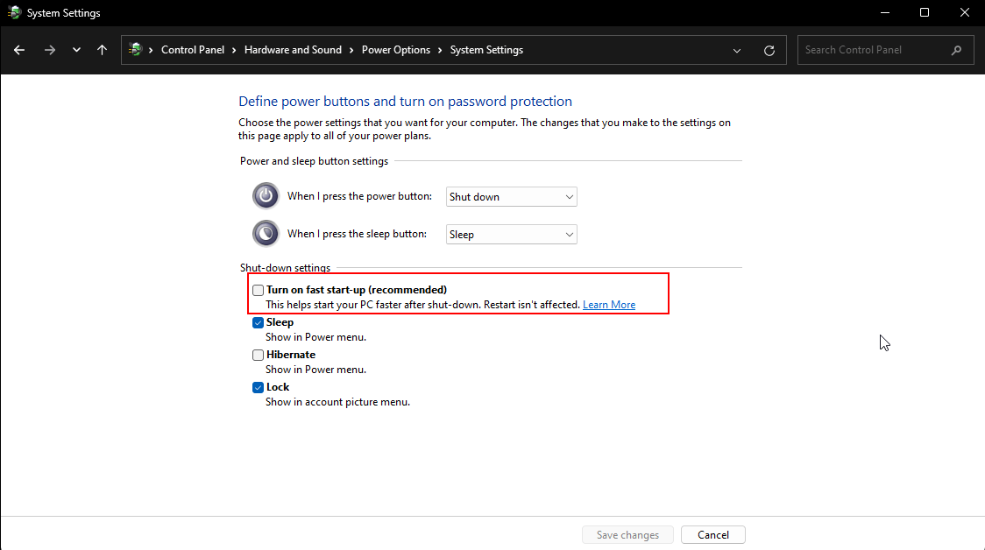Click the sleep button icon
Viewport: 985px width, 550px height.
click(266, 233)
